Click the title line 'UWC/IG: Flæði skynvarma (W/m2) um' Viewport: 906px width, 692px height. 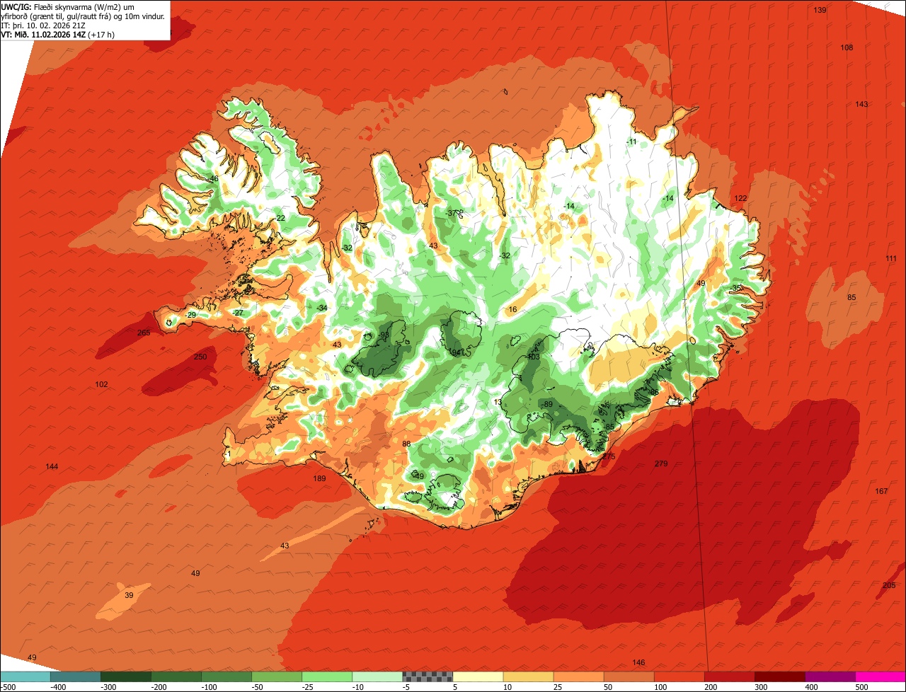[x=69, y=6]
